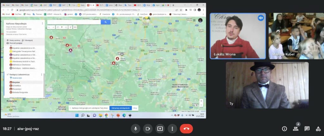Open the host activities icon

tap(318, 129)
